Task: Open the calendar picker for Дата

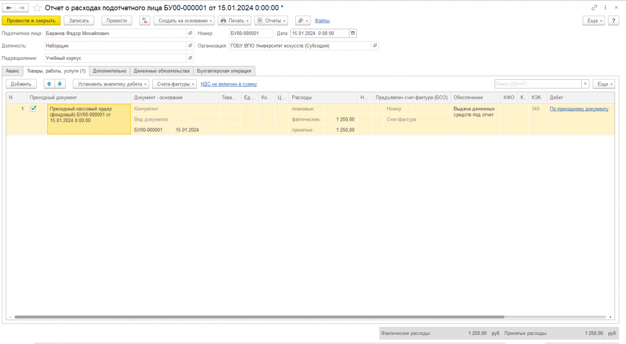Action: [353, 34]
